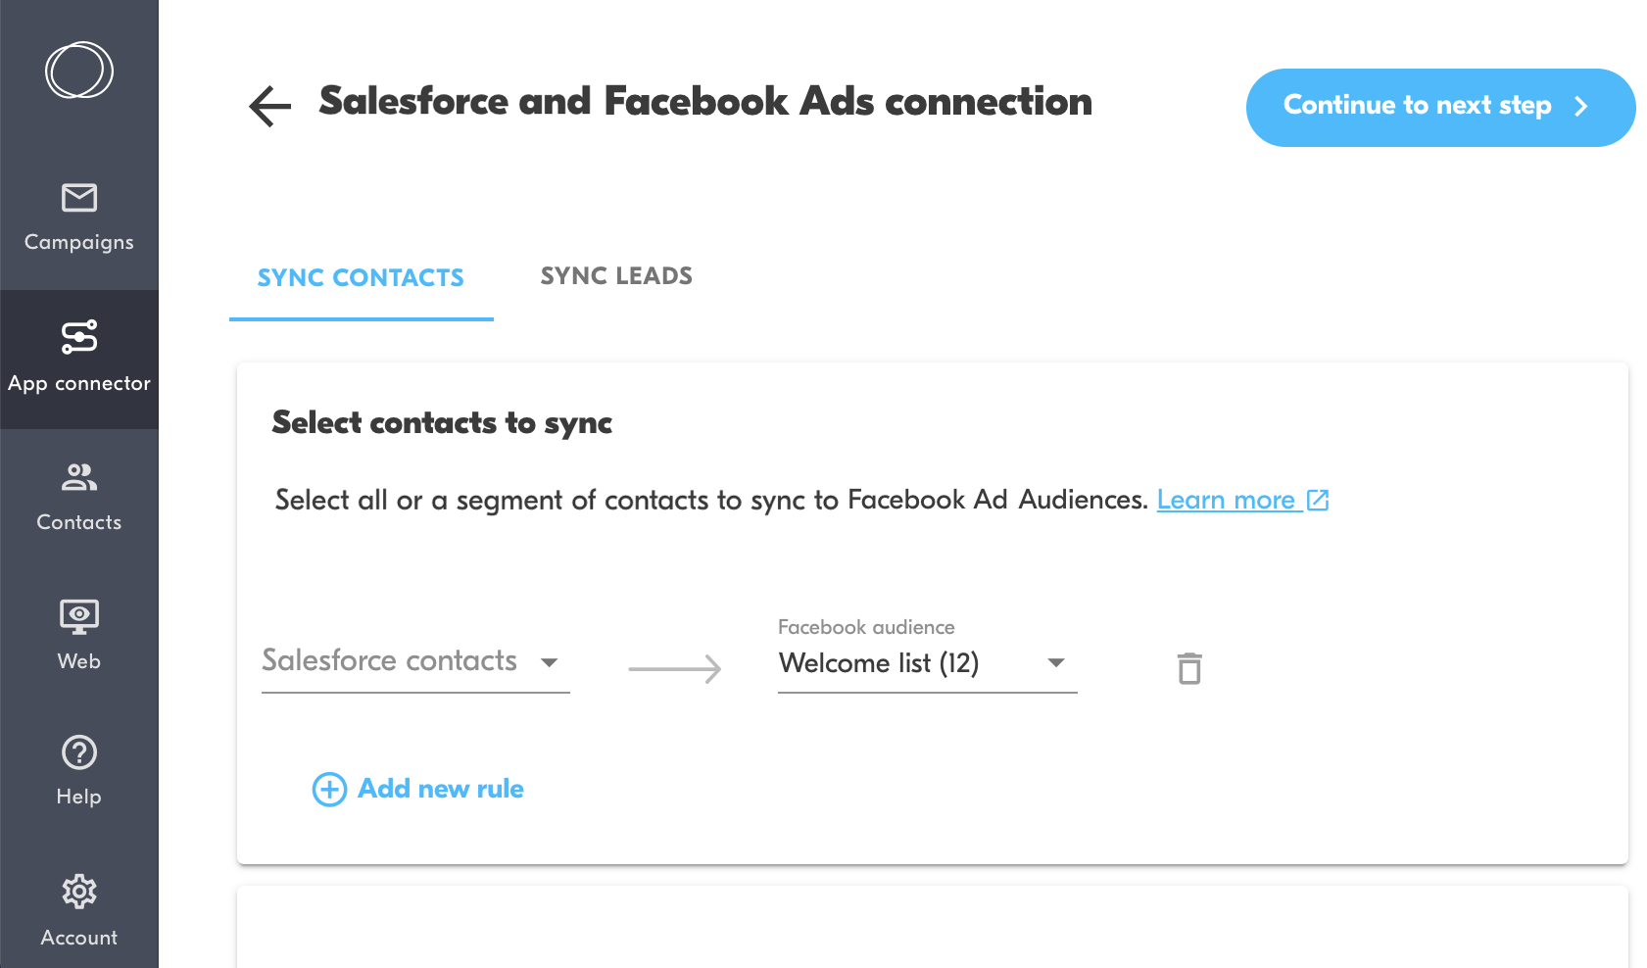
Task: Delete the sync rule using the trash icon
Action: pos(1189,668)
